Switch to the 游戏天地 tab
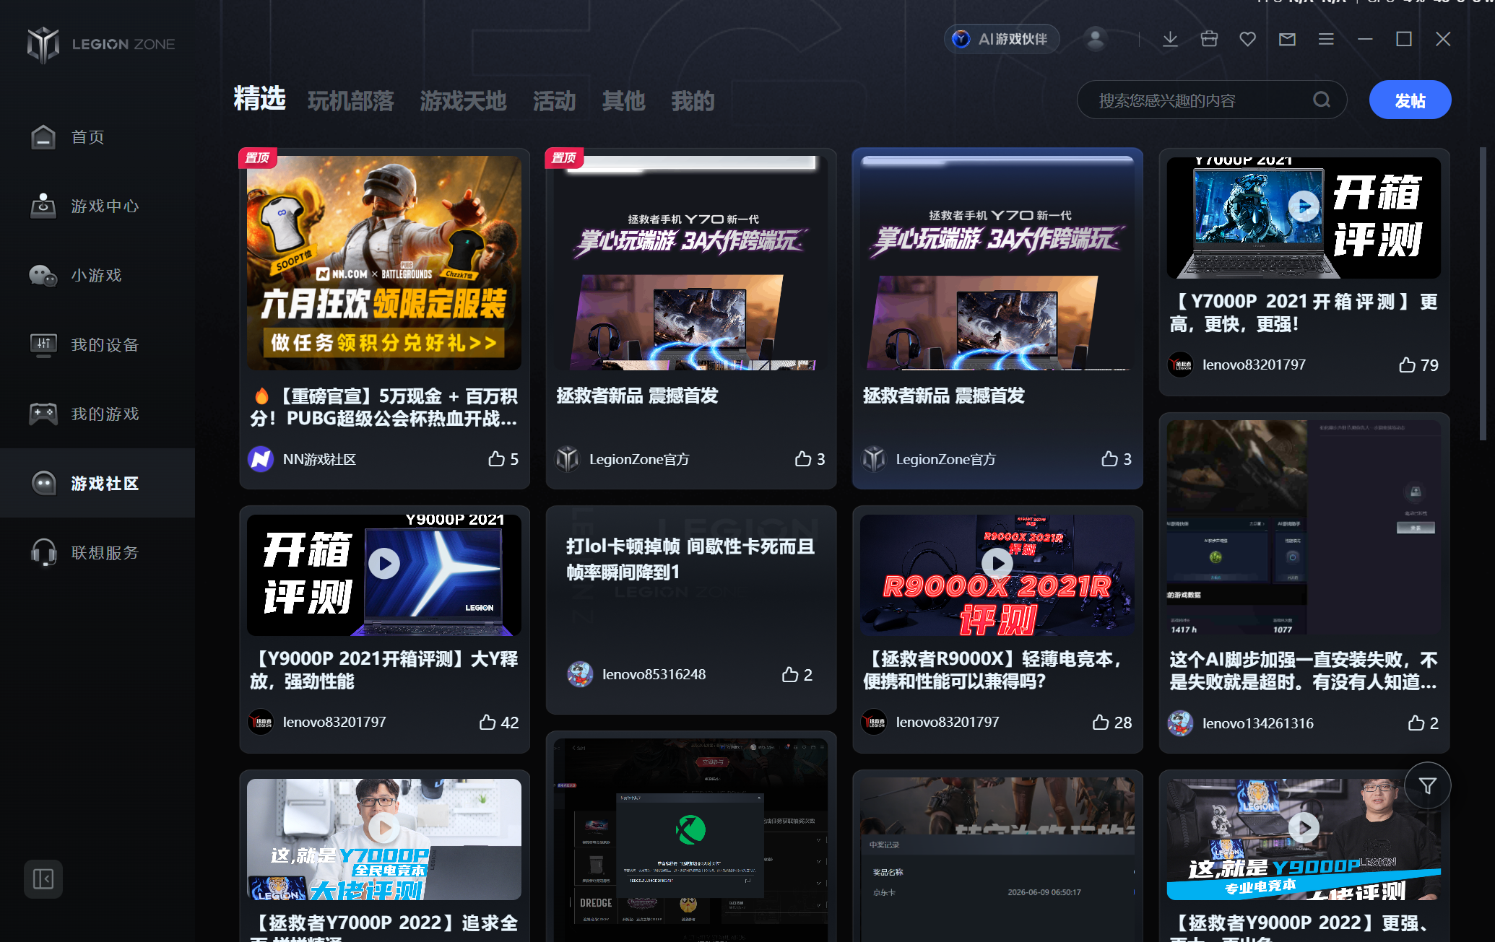This screenshot has width=1495, height=942. [x=463, y=100]
